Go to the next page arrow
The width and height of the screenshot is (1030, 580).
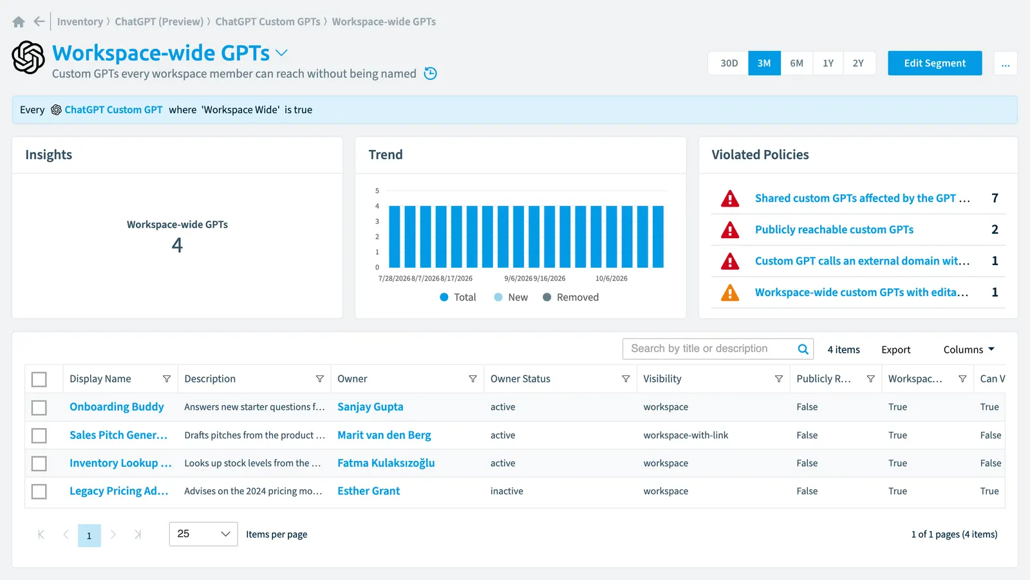click(x=113, y=534)
